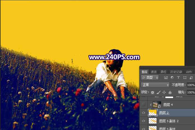This screenshot has height=130, width=195.
Task: Click the smart object filter icon
Action: click(x=191, y=77)
